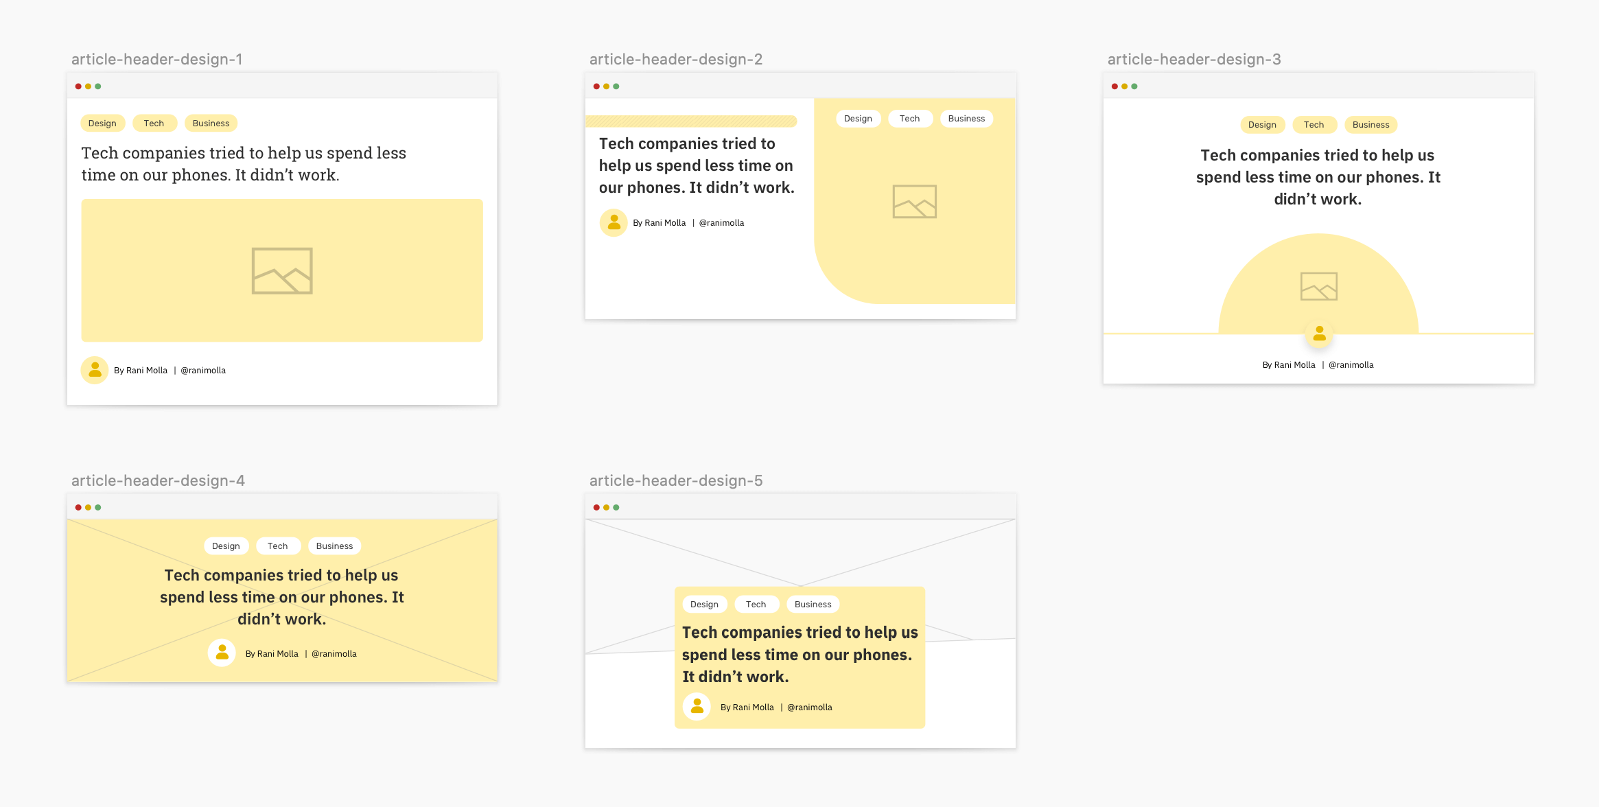Click the Tech tag in design-5 card
This screenshot has height=807, width=1599.
756,605
